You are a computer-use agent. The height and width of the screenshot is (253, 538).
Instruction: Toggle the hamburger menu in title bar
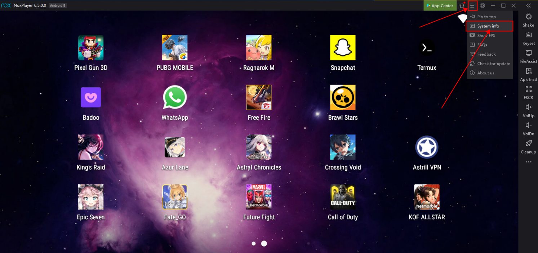[x=472, y=6]
